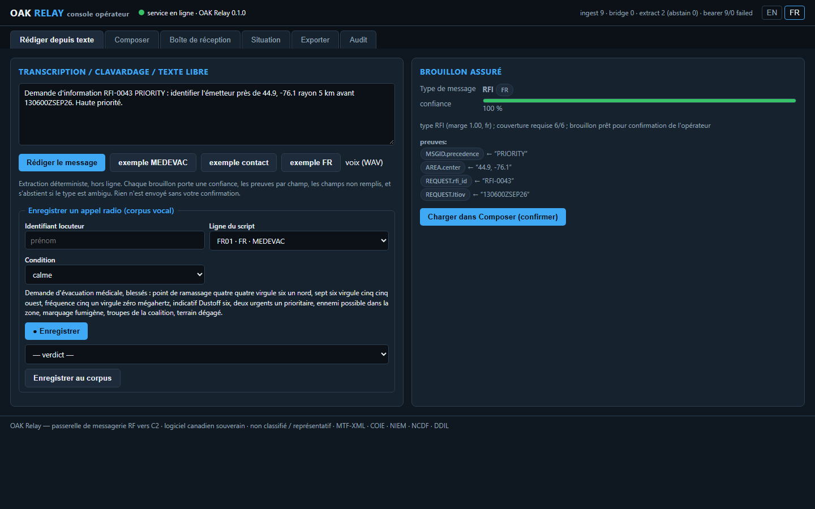The height and width of the screenshot is (509, 815).
Task: Click the Rédiger le message button
Action: pos(62,162)
